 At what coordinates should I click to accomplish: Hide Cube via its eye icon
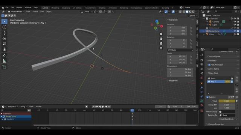coord(235,34)
